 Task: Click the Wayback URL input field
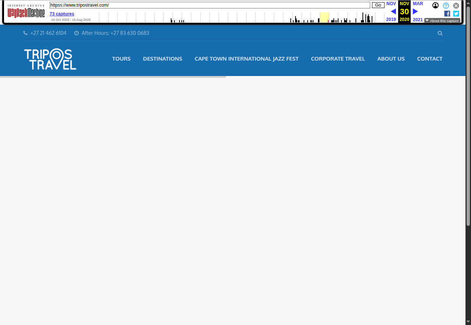[x=210, y=5]
